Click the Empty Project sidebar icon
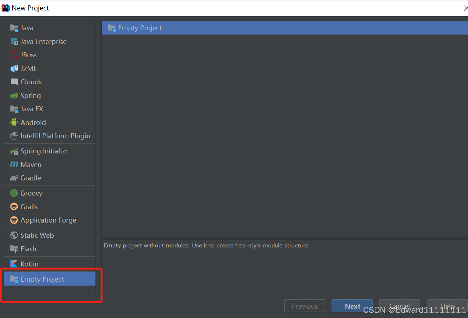This screenshot has height=318, width=468. (x=14, y=279)
